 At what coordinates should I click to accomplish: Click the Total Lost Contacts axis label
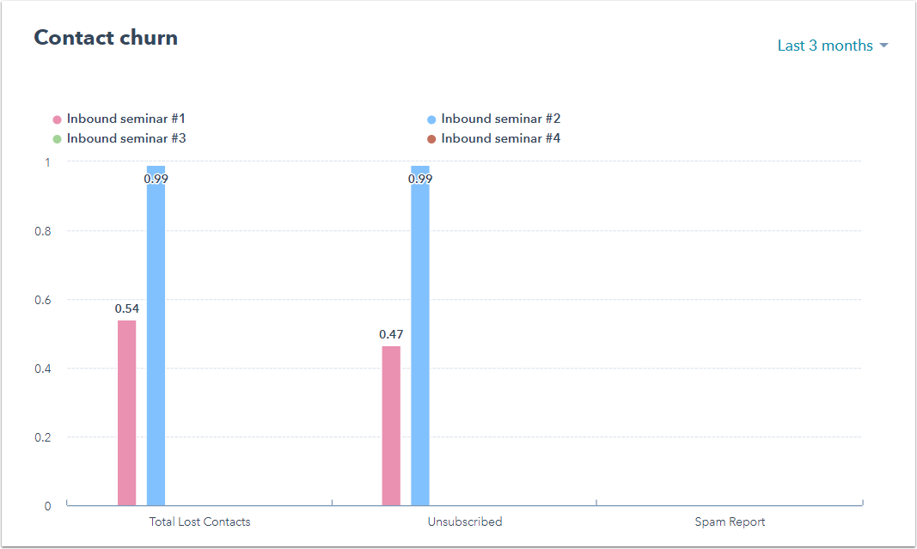(199, 522)
